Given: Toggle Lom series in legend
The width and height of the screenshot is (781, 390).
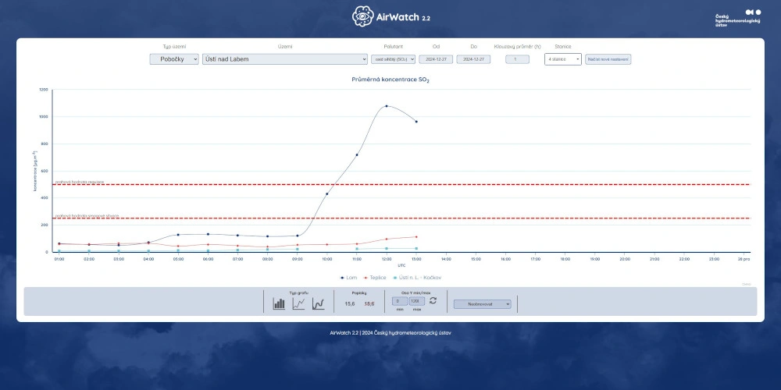Looking at the screenshot, I should tap(349, 277).
